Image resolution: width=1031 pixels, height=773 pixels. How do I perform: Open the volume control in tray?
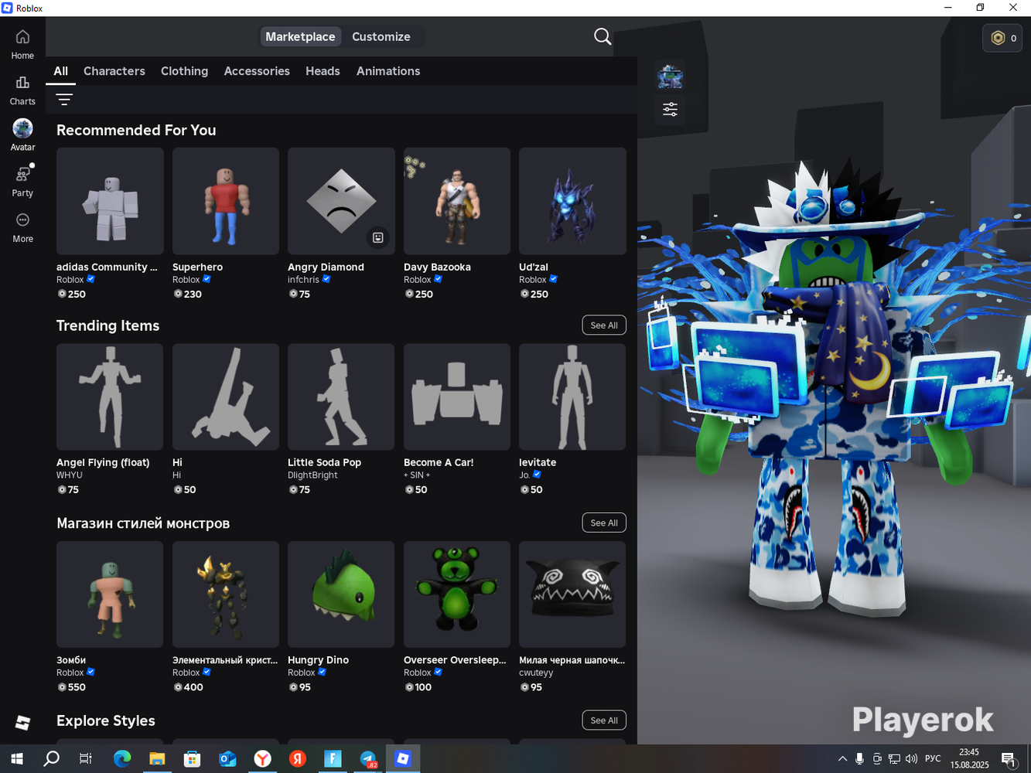(x=911, y=759)
